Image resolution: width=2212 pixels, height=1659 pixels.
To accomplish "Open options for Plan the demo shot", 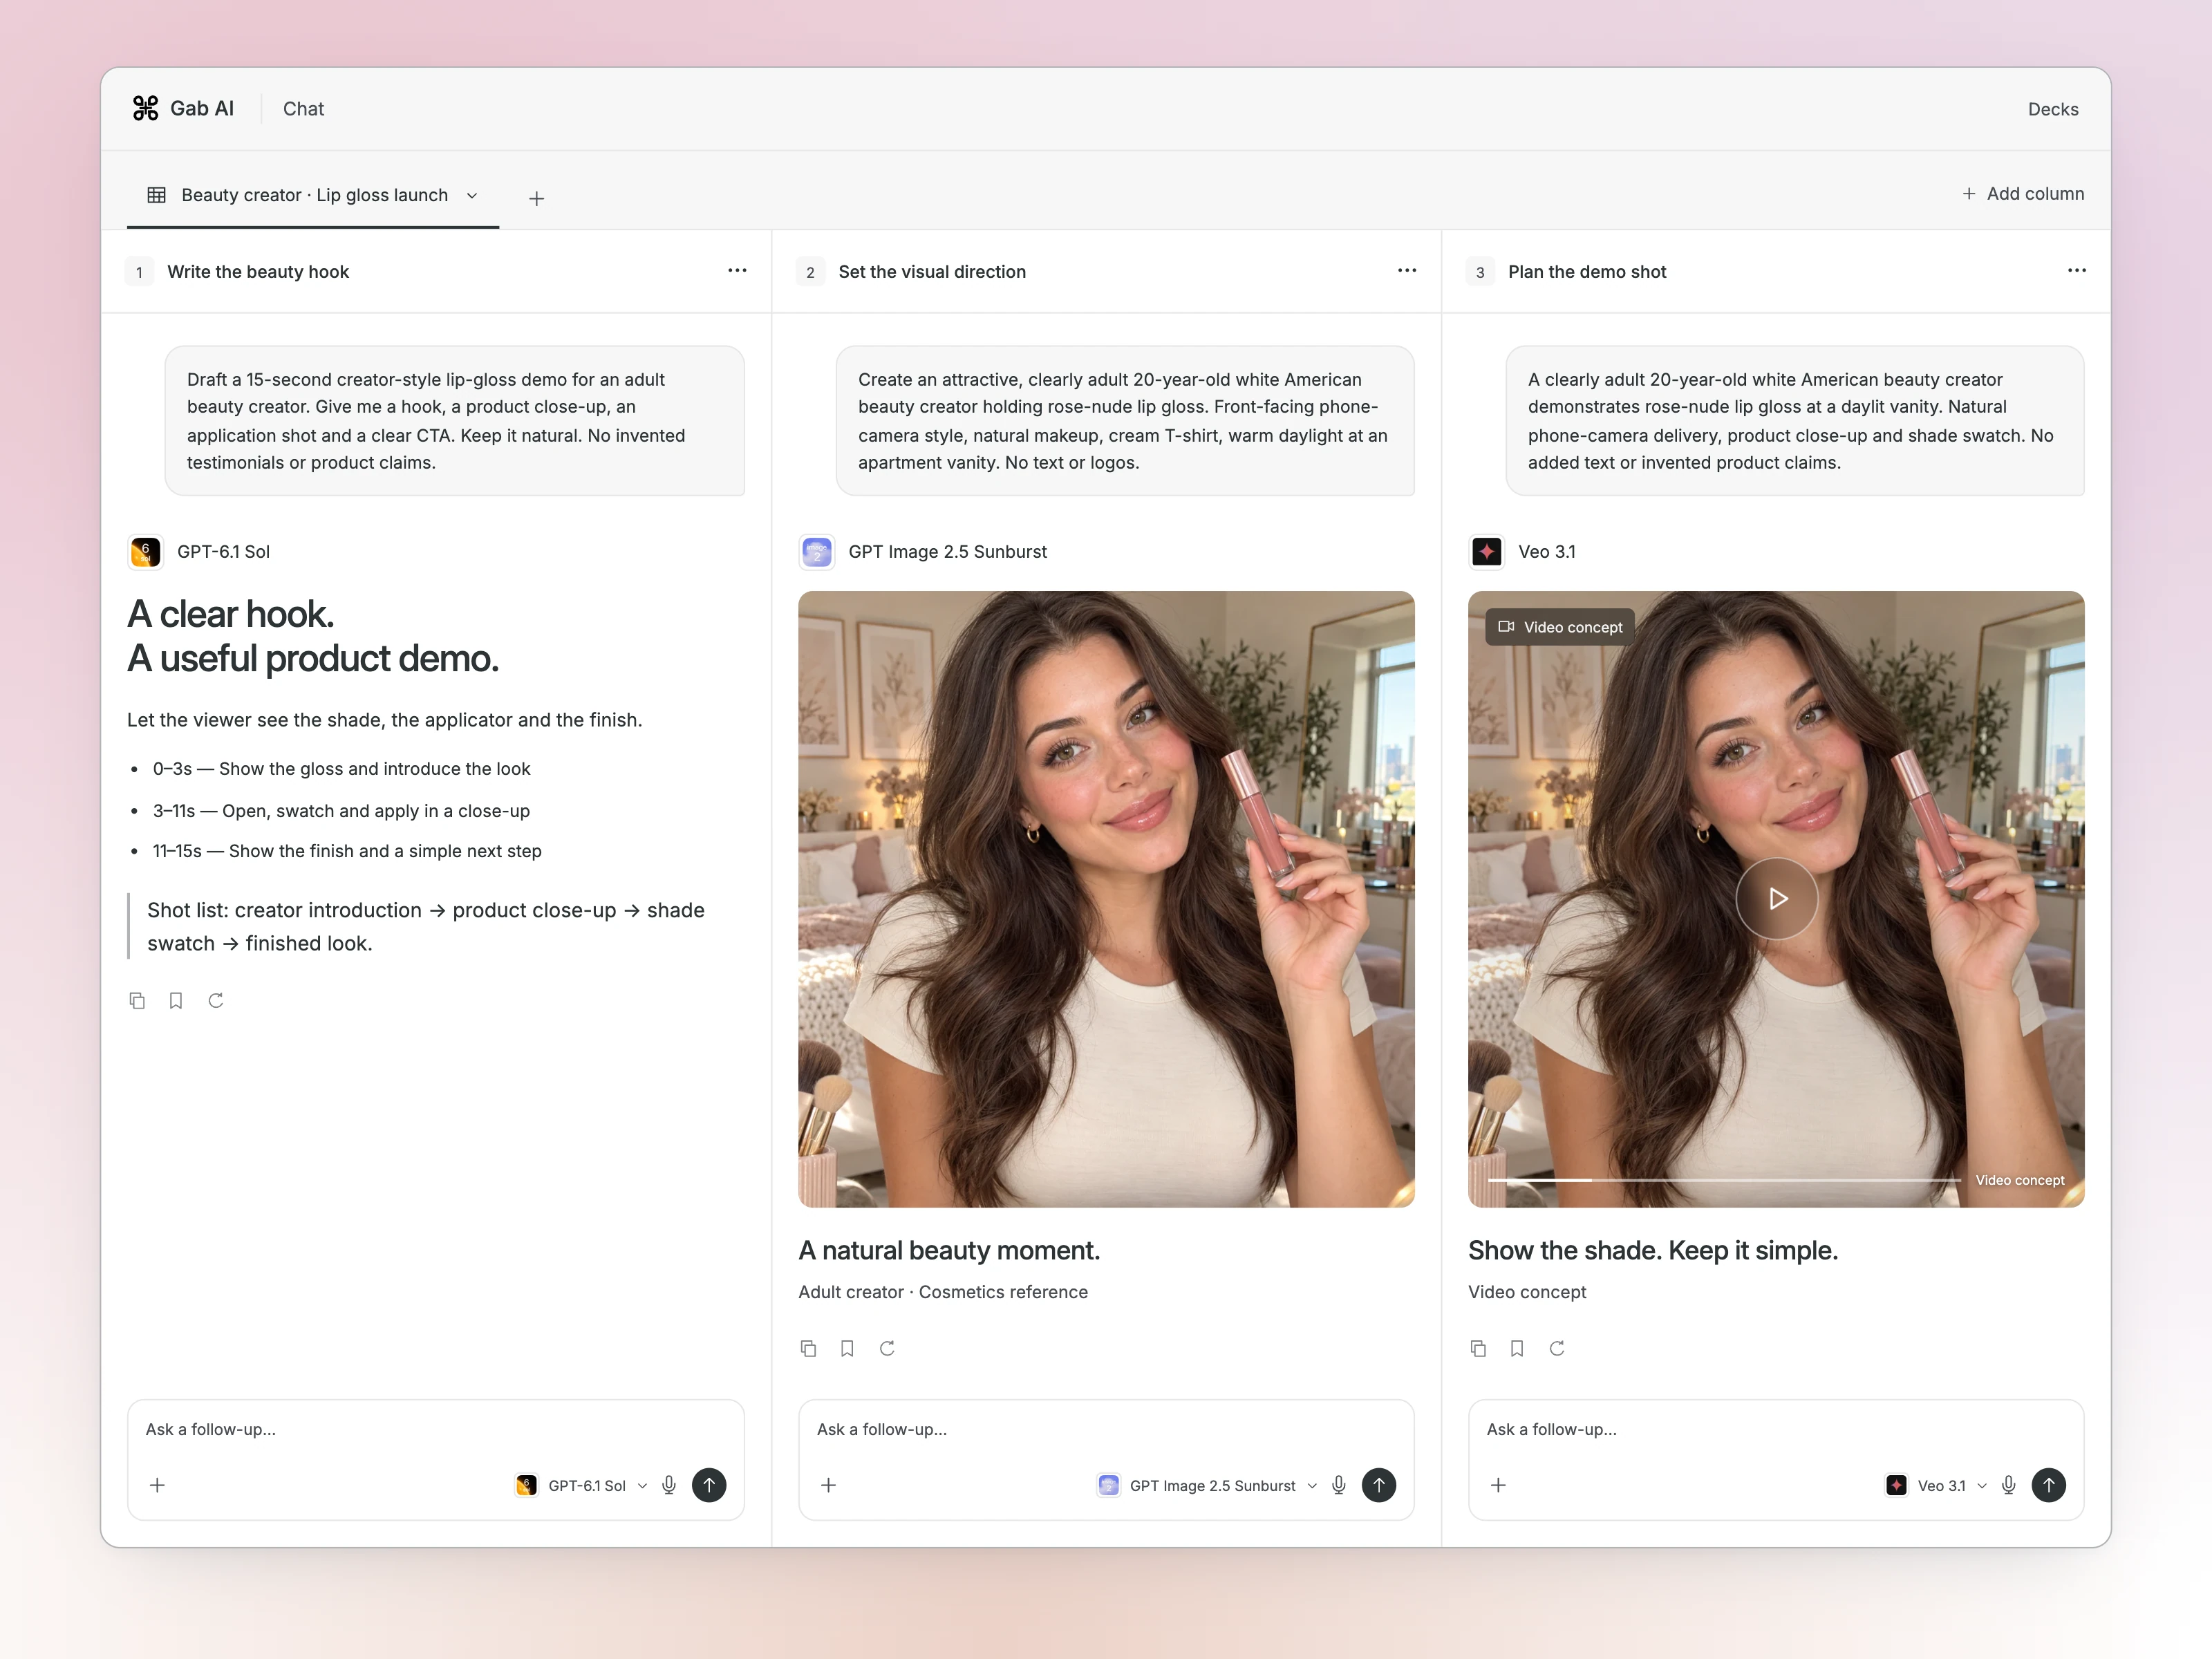I will [2077, 271].
